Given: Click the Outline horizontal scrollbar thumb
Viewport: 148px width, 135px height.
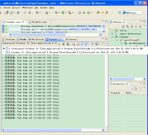Looking at the screenshot, I should pyautogui.click(x=123, y=79).
